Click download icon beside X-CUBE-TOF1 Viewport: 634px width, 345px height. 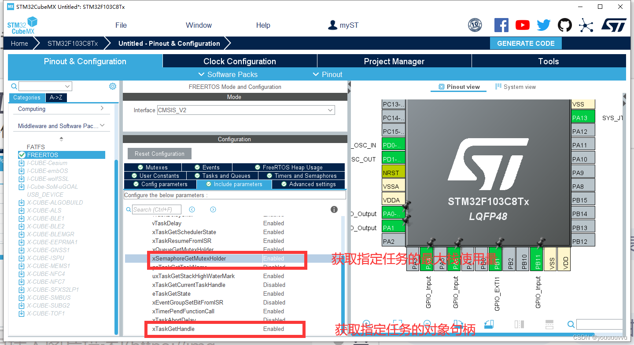click(21, 313)
